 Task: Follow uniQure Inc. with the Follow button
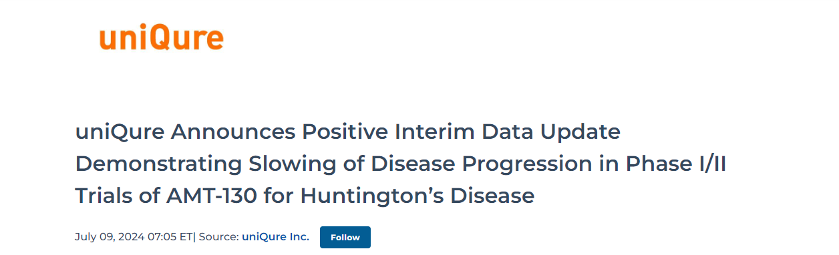point(345,238)
